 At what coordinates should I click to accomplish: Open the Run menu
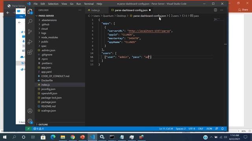79,4
